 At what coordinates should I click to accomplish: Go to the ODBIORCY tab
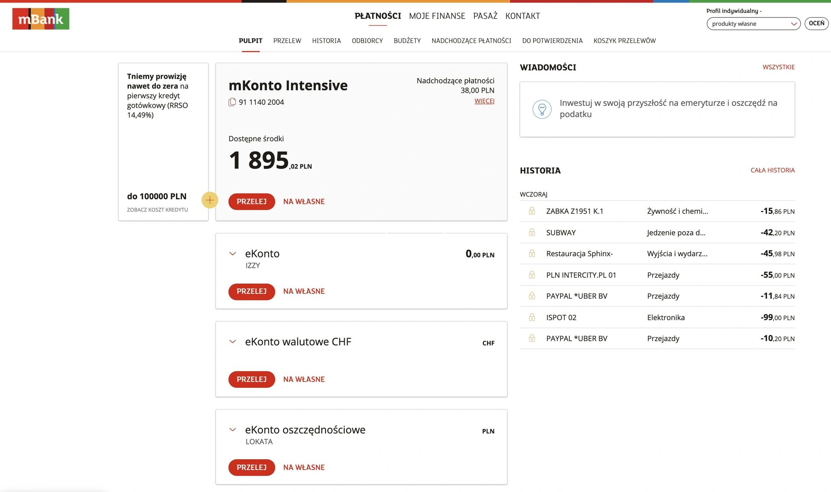point(367,41)
